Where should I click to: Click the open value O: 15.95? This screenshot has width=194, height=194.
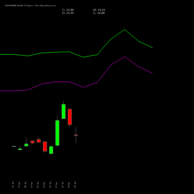(68, 13)
